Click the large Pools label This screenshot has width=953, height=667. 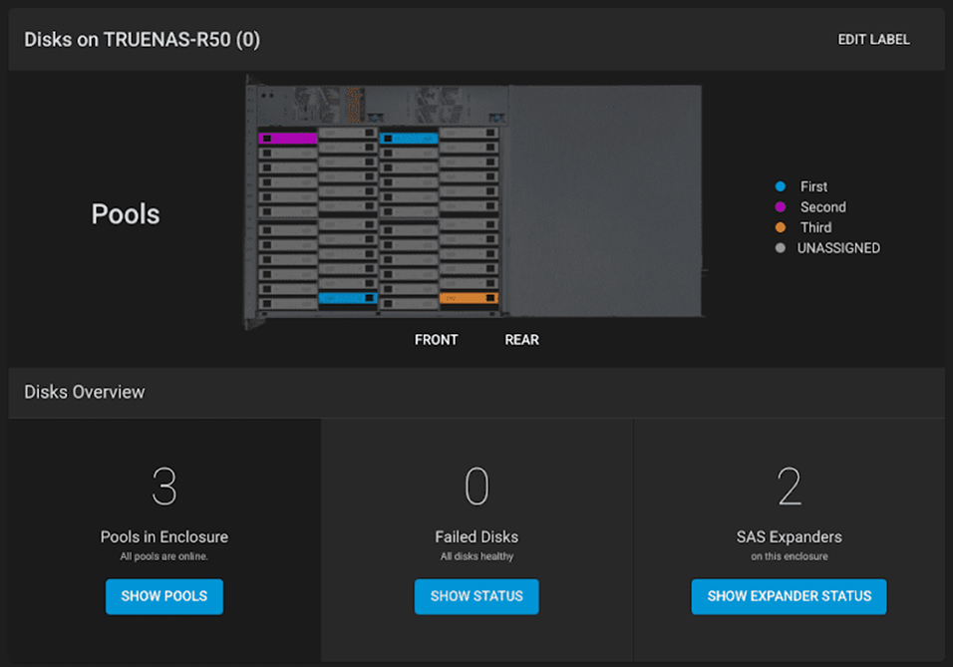(125, 213)
